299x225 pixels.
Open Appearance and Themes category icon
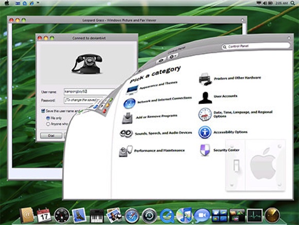[x=132, y=90]
